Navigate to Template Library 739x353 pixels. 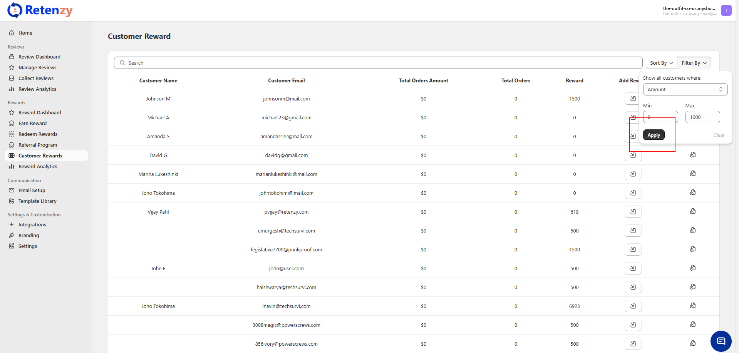point(37,201)
